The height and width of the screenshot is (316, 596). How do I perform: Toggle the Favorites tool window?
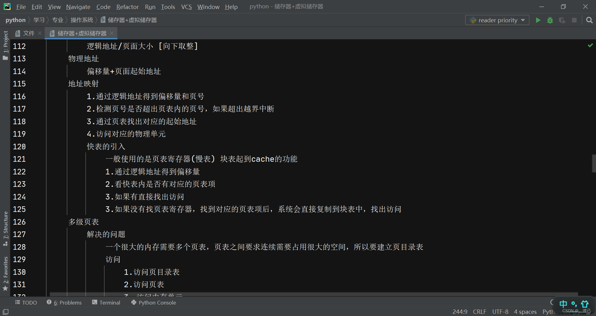[x=5, y=274]
